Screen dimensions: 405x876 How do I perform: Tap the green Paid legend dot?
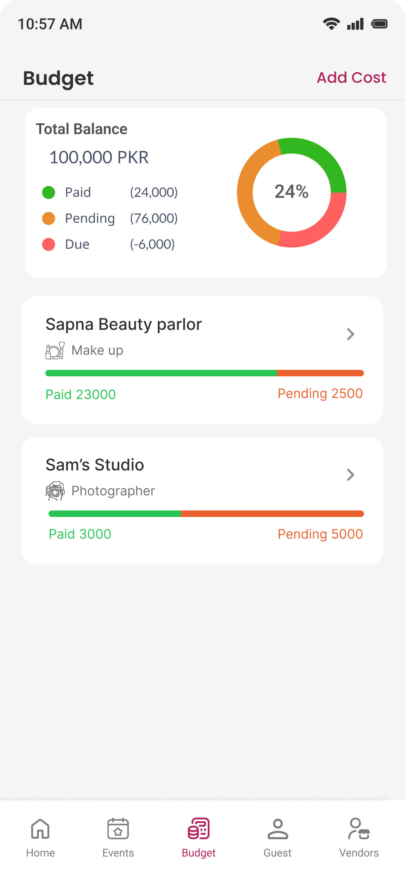pos(49,193)
